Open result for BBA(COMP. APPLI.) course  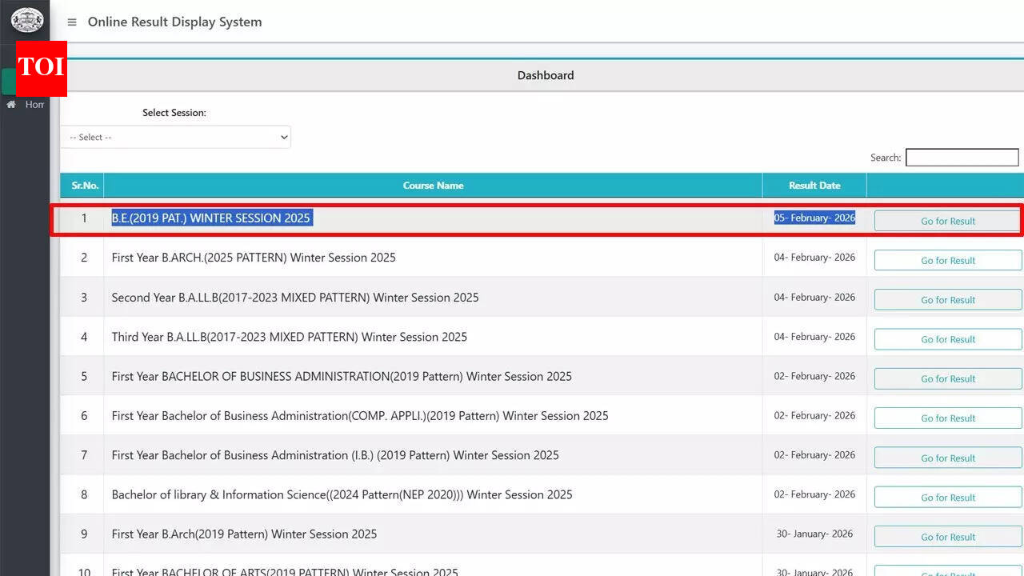946,418
